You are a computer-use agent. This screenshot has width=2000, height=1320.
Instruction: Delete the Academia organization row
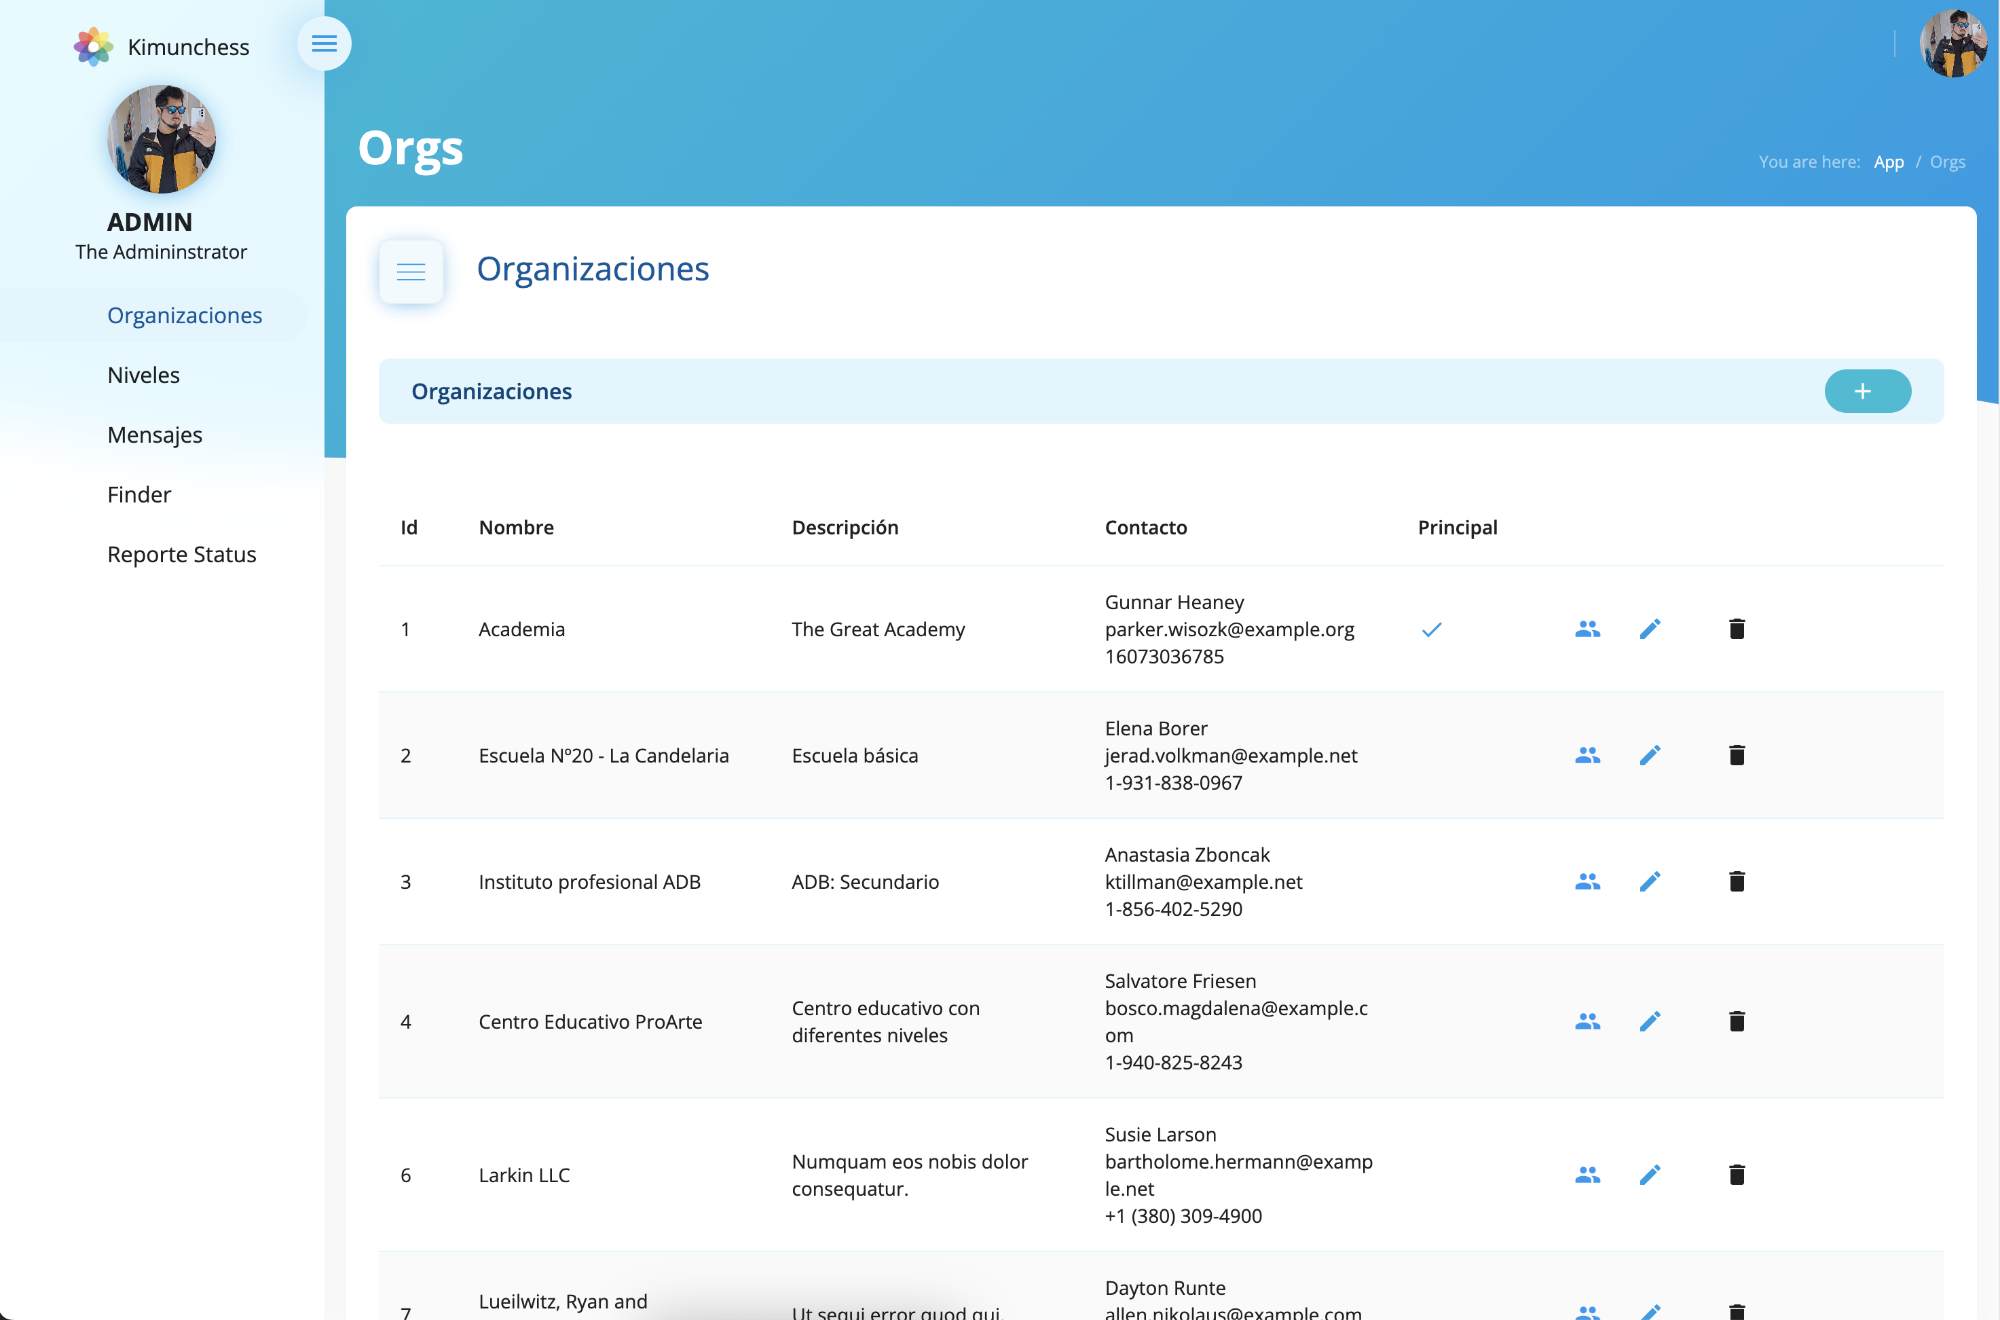(1736, 629)
